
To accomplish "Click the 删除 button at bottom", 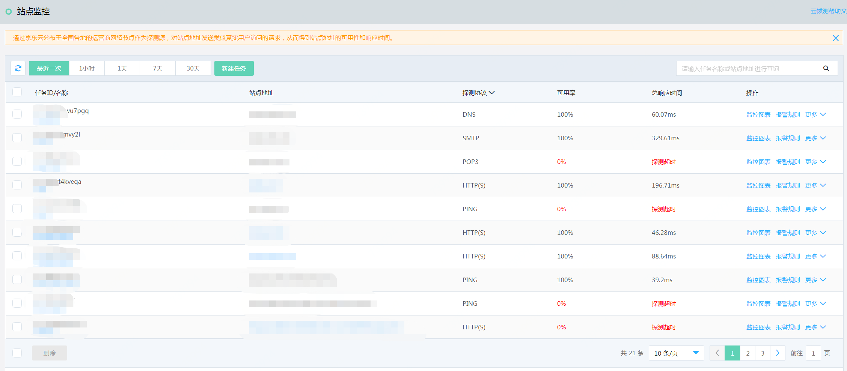I will pos(49,353).
